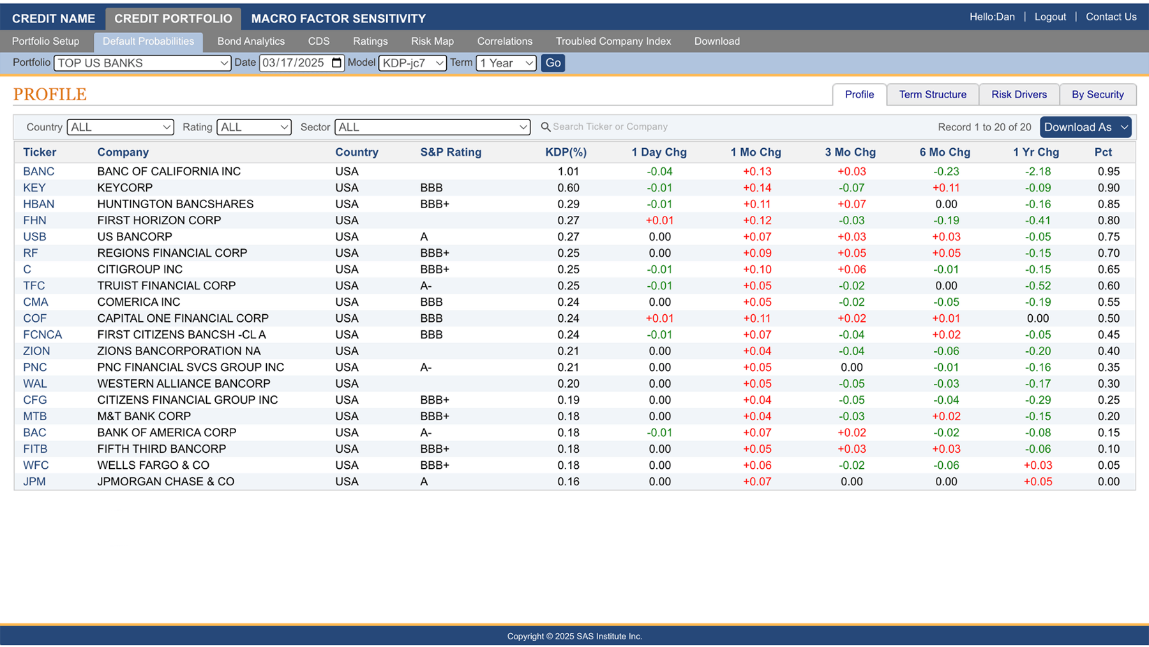Open the Rating filter dropdown
Screen dimensions: 1149x647
click(285, 127)
